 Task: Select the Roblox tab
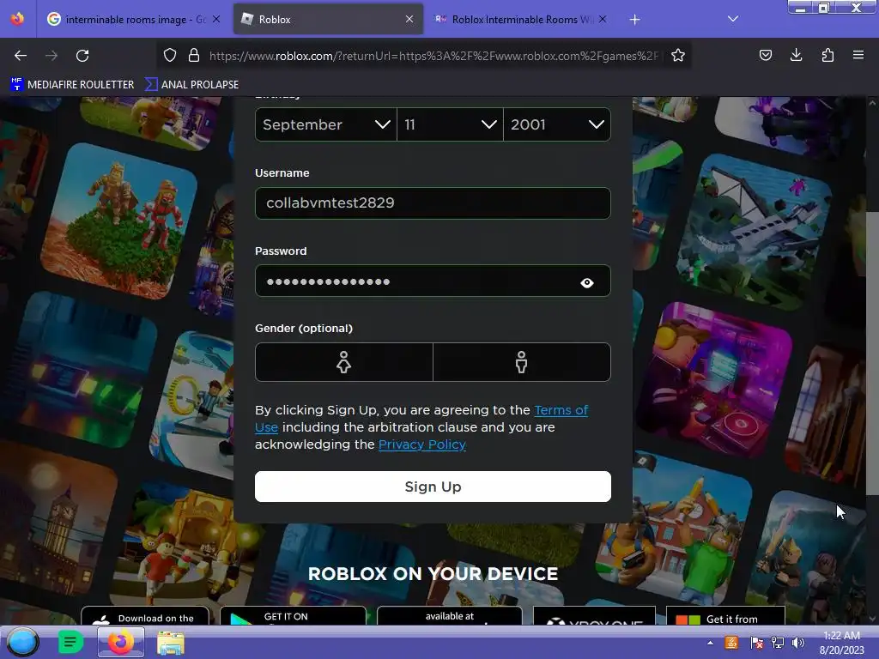point(328,19)
